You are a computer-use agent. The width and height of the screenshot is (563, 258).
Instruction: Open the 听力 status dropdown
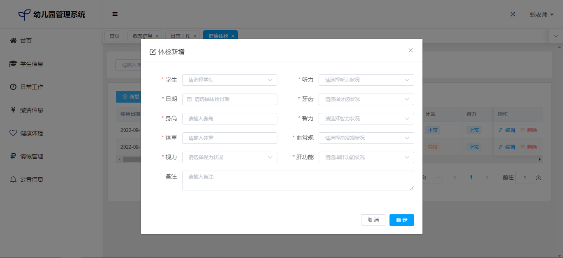click(366, 80)
